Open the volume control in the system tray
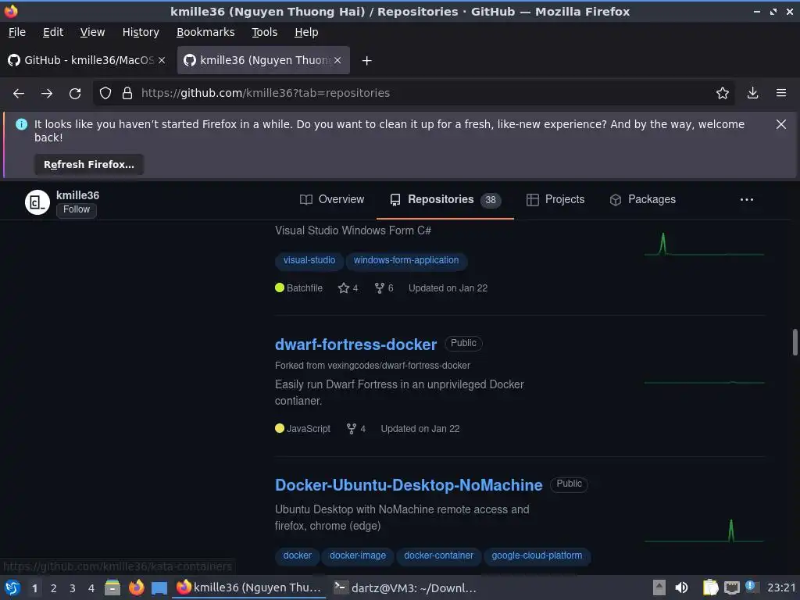The width and height of the screenshot is (800, 600). 681,587
